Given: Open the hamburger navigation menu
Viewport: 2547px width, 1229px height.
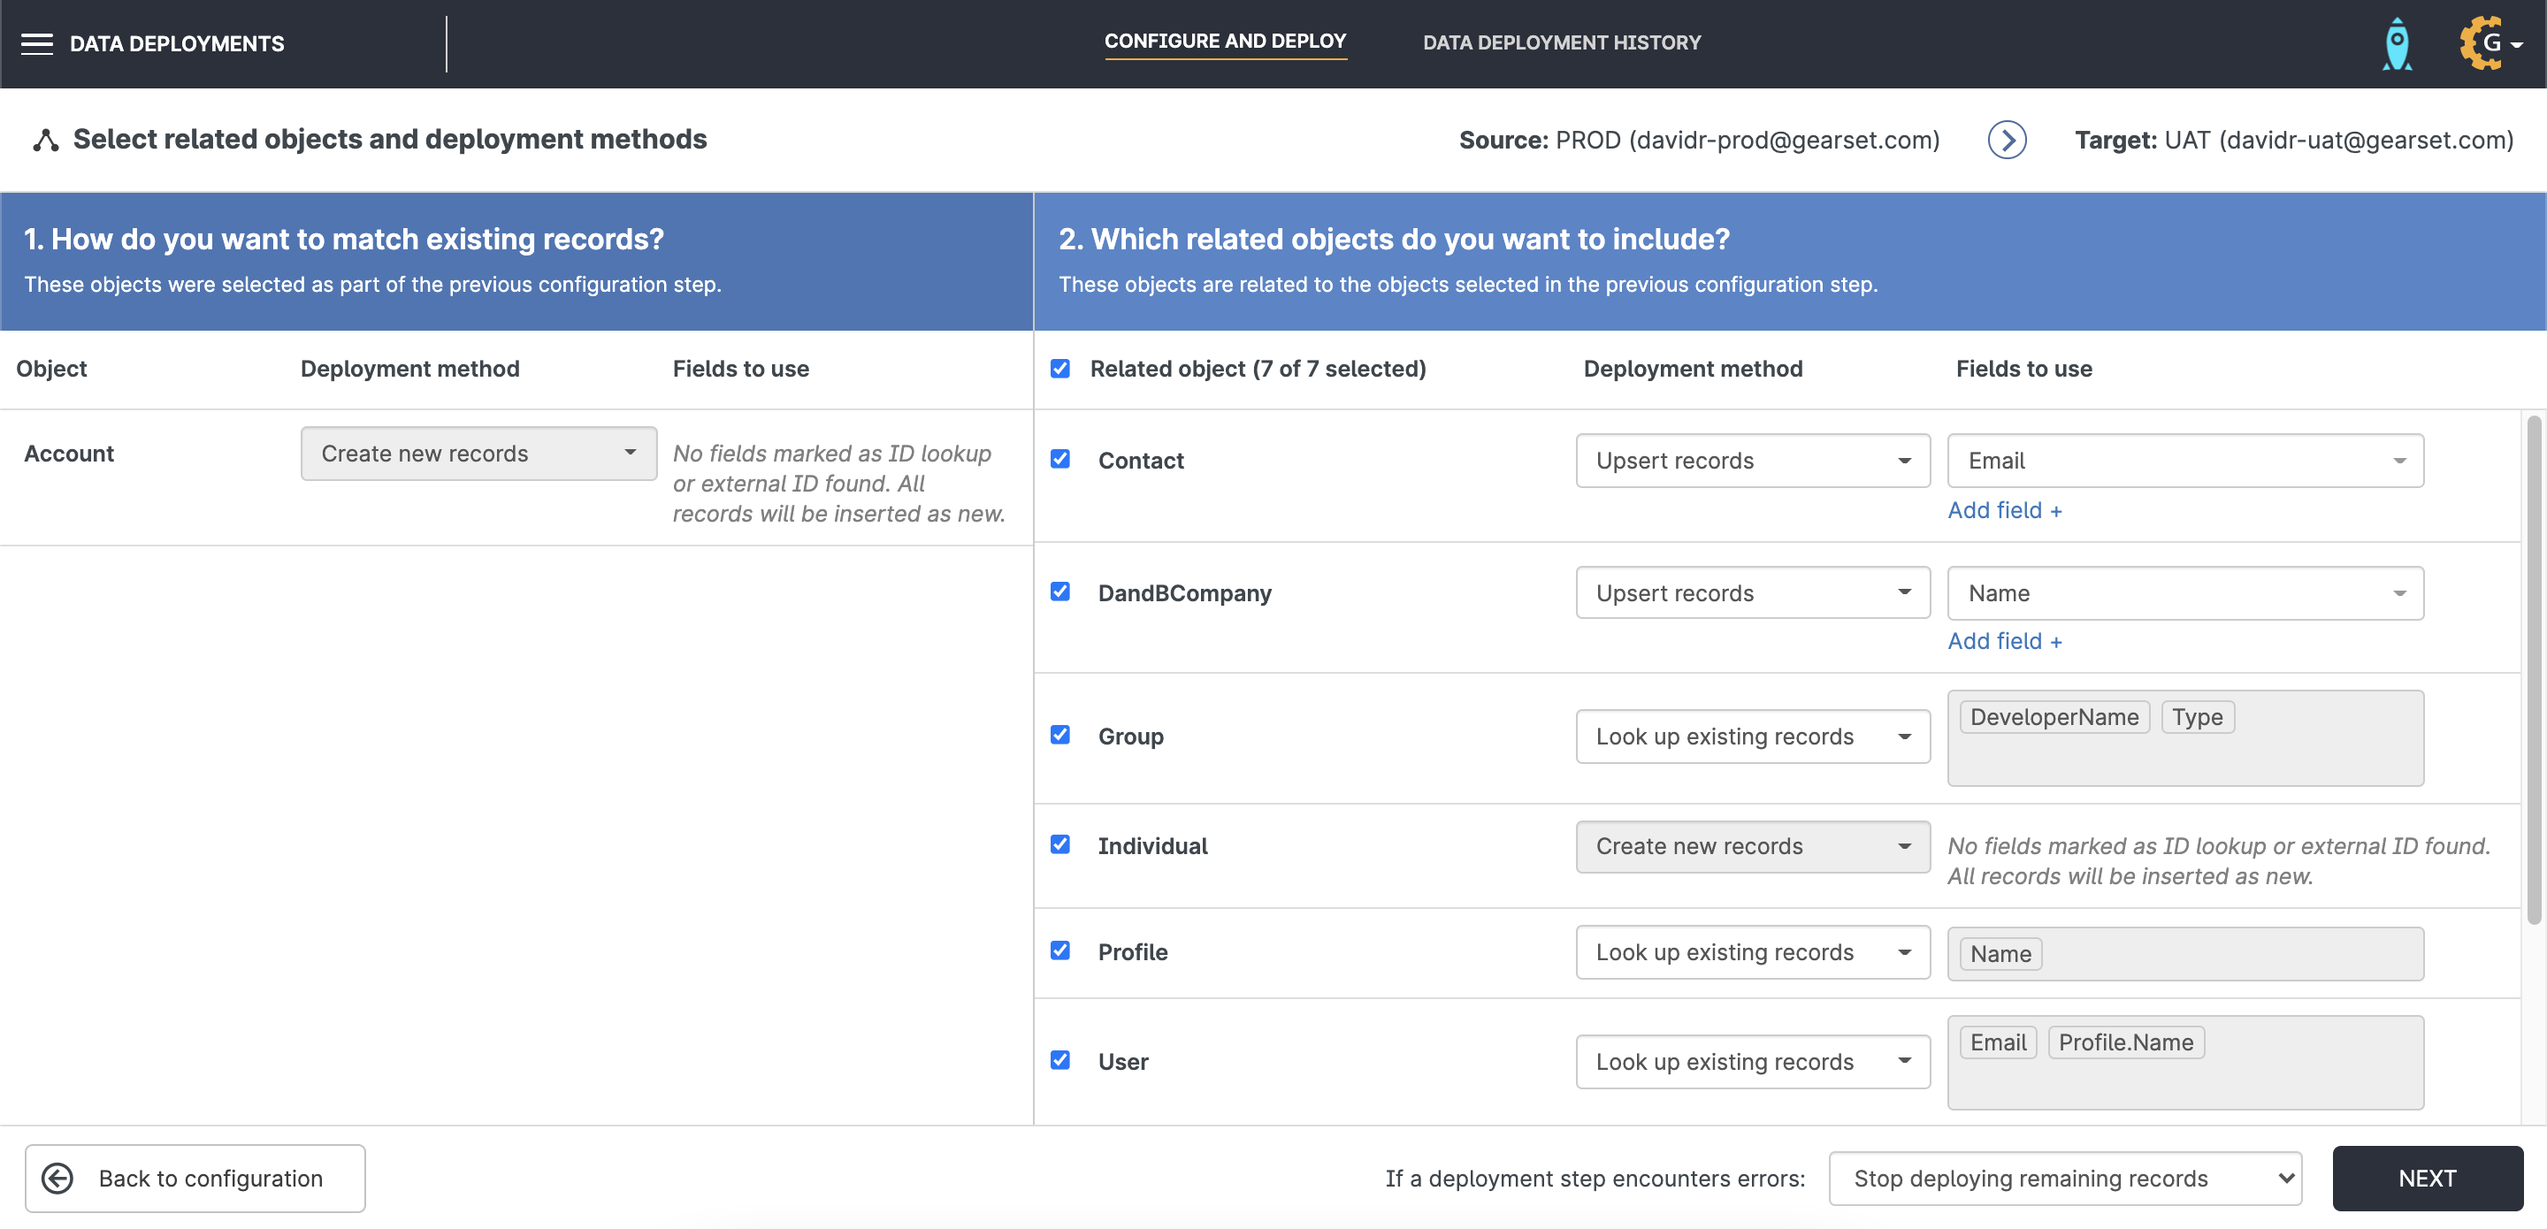Looking at the screenshot, I should (36, 43).
